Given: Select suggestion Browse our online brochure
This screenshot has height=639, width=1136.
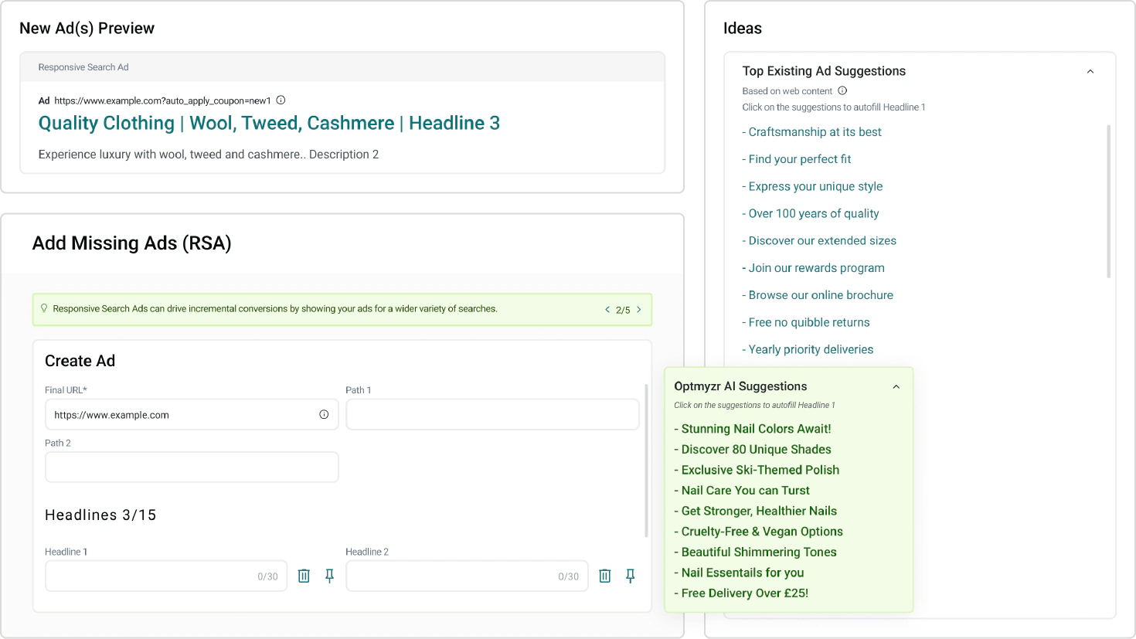Looking at the screenshot, I should pos(818,295).
